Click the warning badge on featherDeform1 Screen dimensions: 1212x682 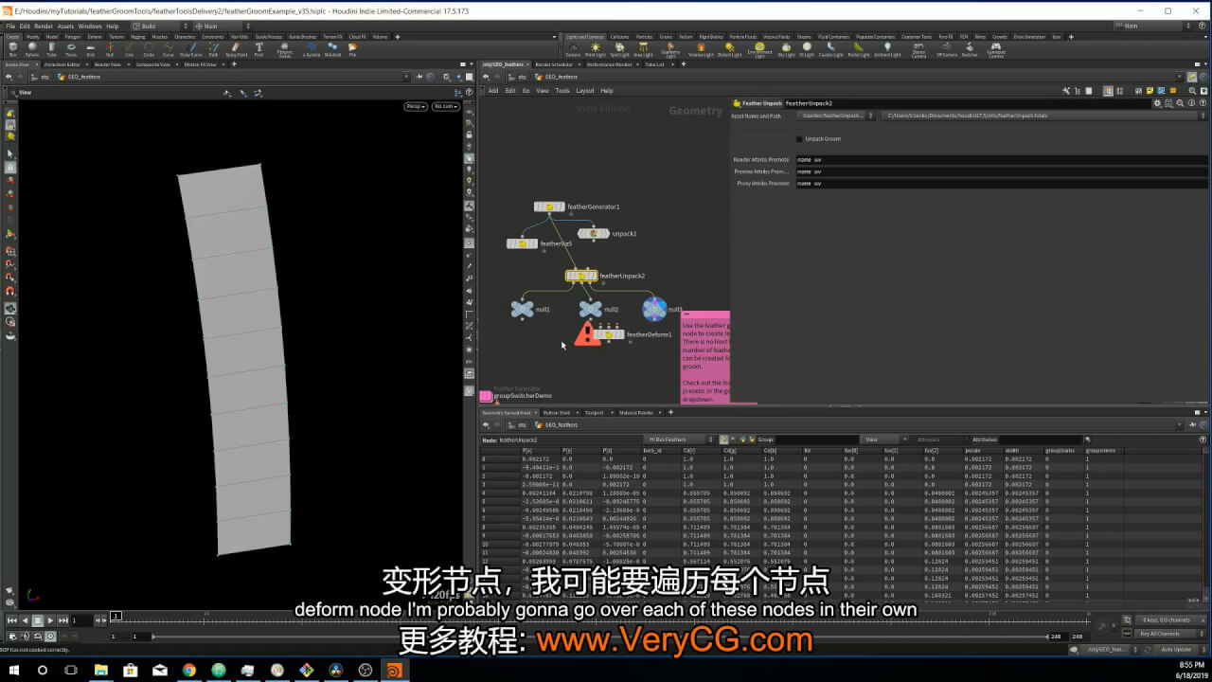pos(588,332)
